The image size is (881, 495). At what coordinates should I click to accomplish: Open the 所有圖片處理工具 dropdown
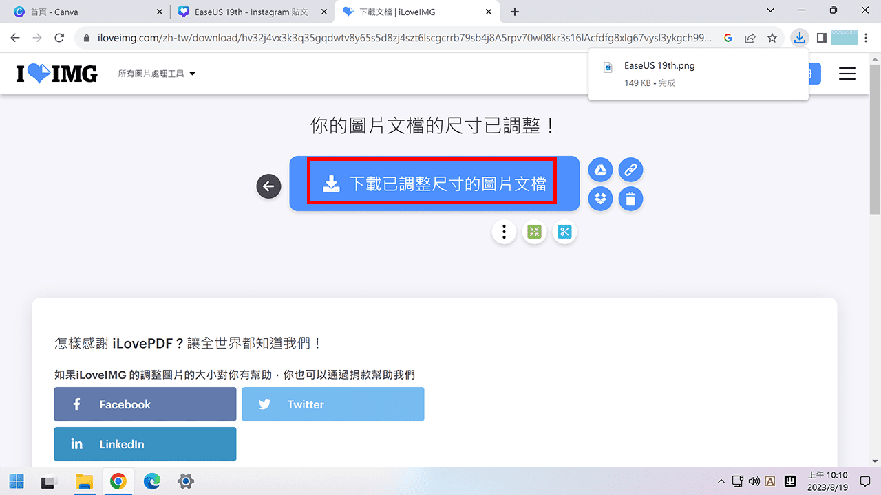pyautogui.click(x=156, y=73)
